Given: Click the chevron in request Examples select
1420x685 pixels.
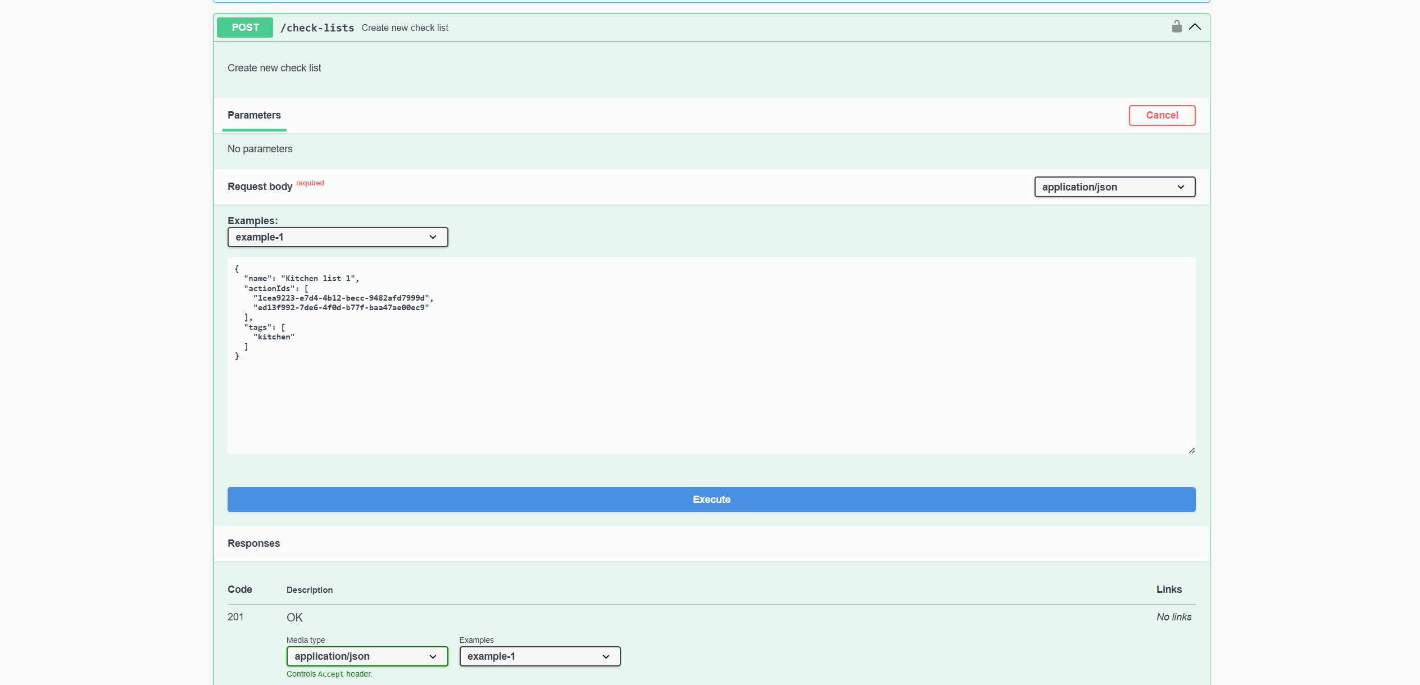Looking at the screenshot, I should pos(433,237).
